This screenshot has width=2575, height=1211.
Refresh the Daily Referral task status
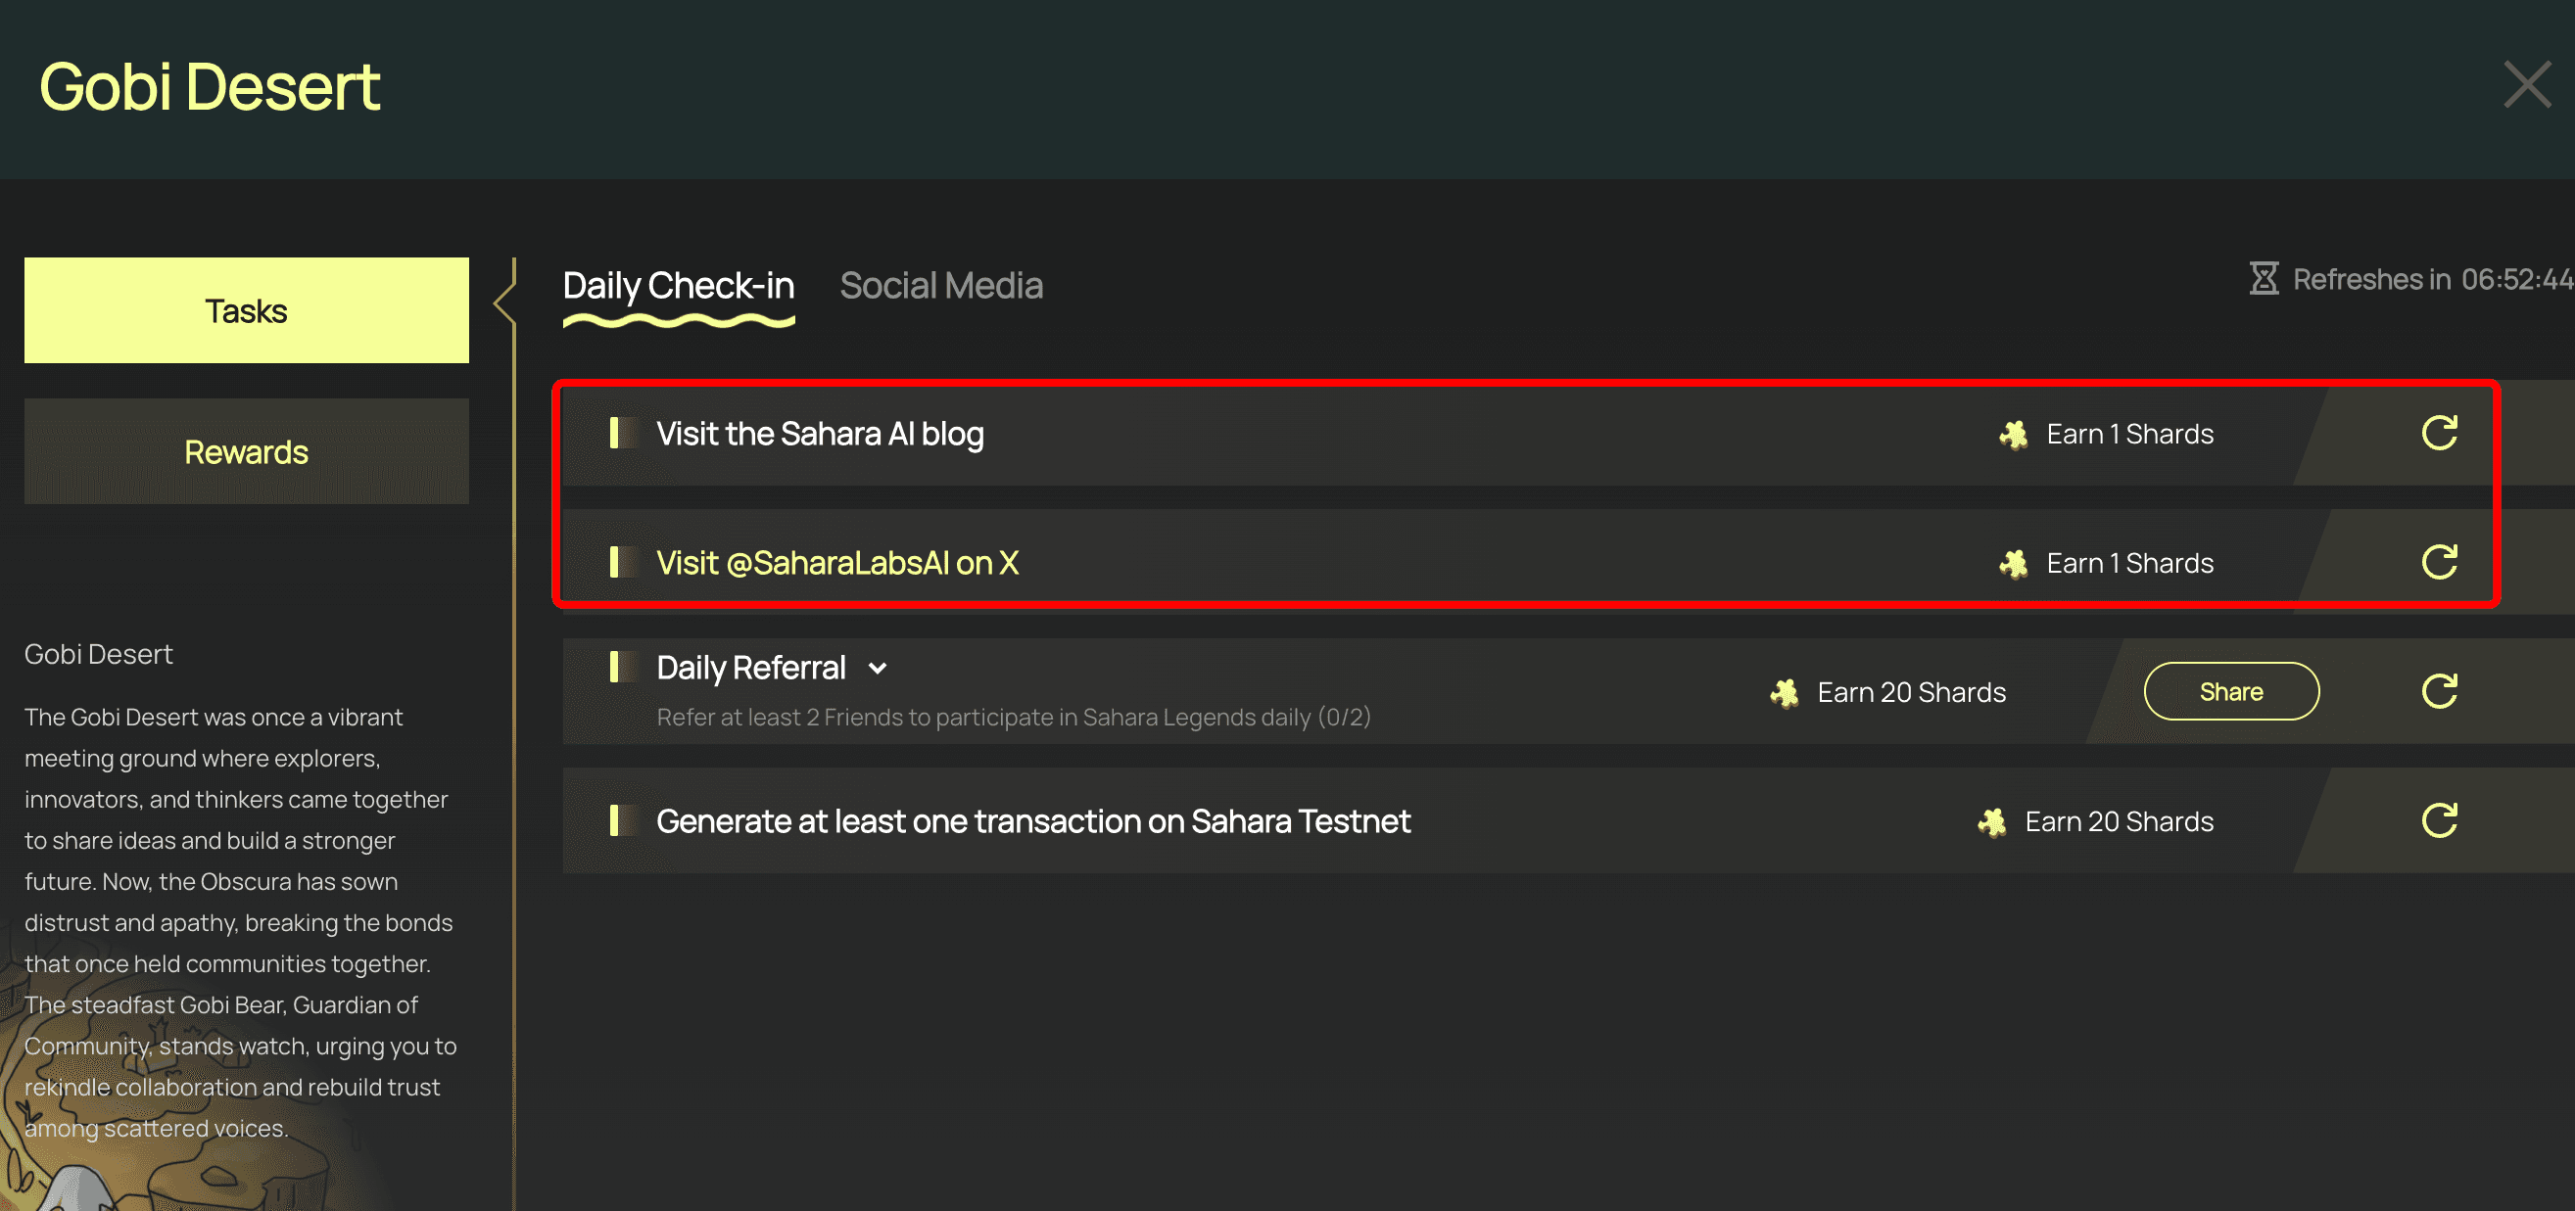(2439, 690)
